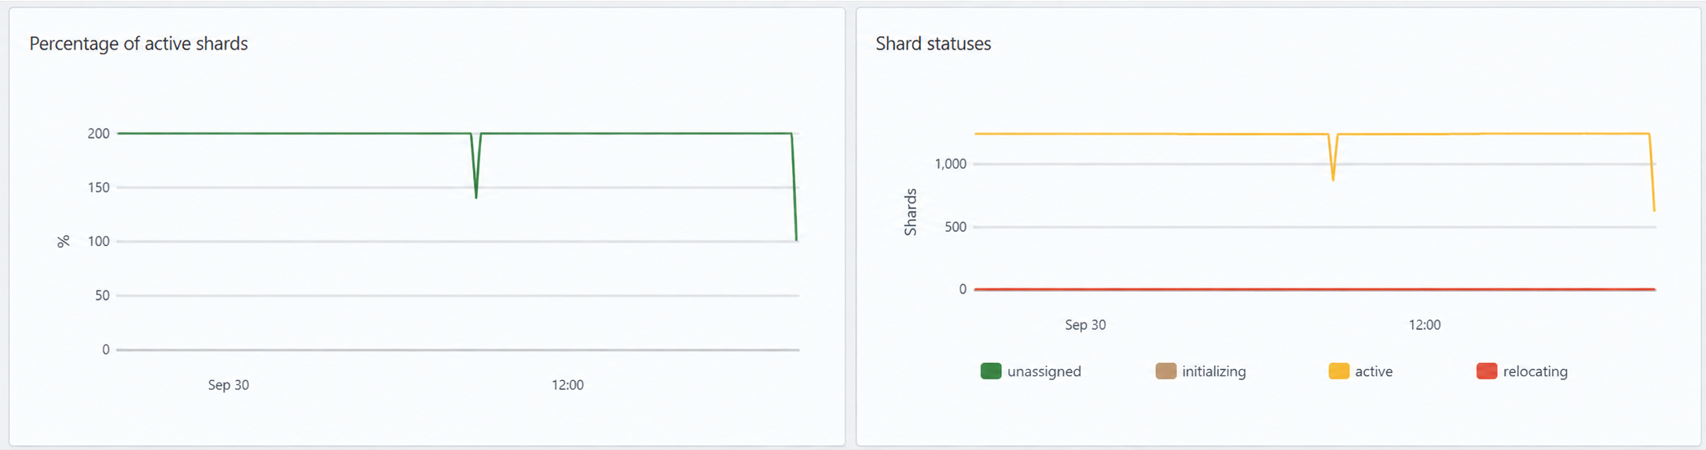Image resolution: width=1706 pixels, height=450 pixels.
Task: Click the red relocating legend swatch
Action: [x=1487, y=371]
